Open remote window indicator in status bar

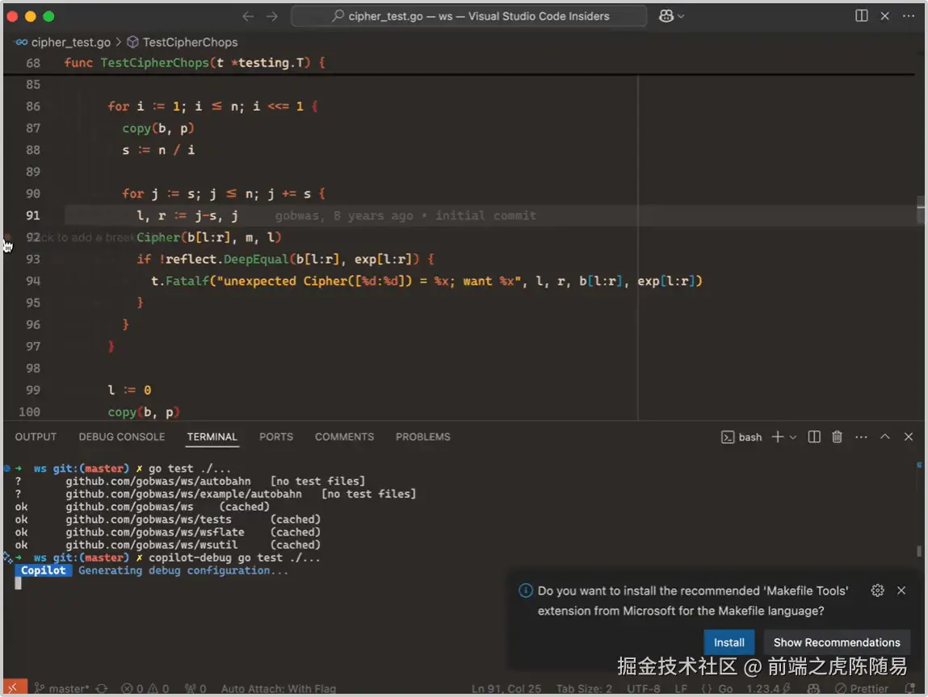coord(15,687)
